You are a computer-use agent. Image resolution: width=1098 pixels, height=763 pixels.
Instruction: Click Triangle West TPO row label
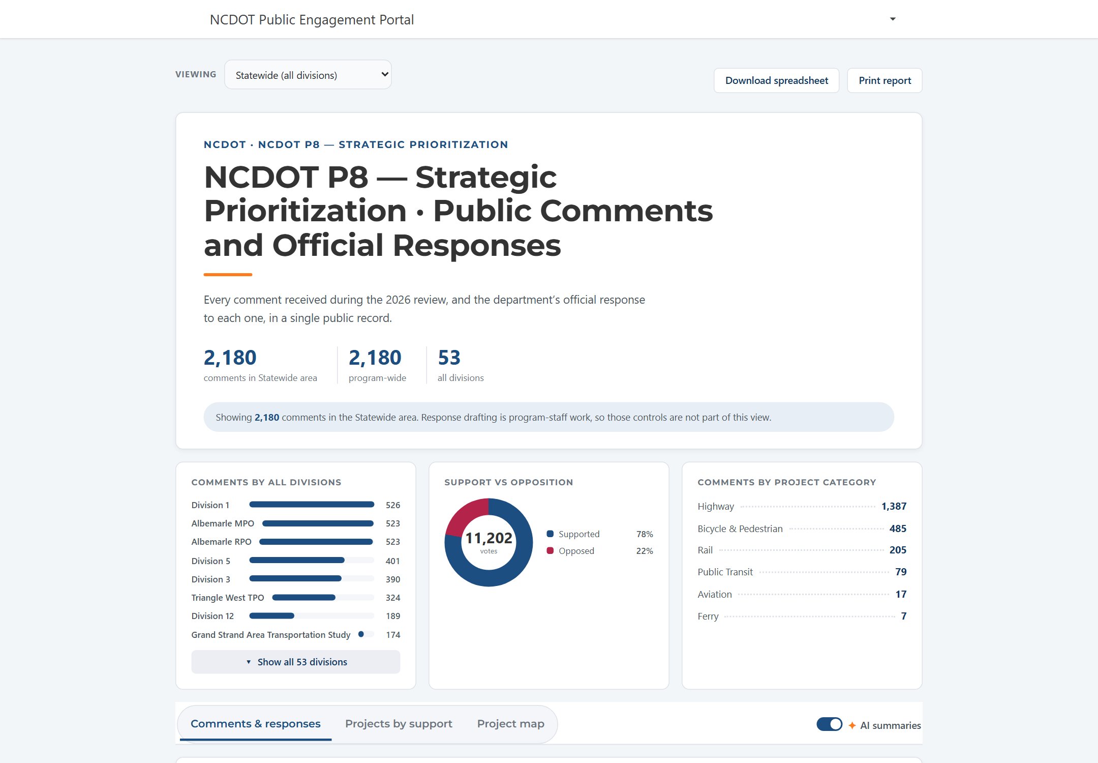click(x=228, y=598)
